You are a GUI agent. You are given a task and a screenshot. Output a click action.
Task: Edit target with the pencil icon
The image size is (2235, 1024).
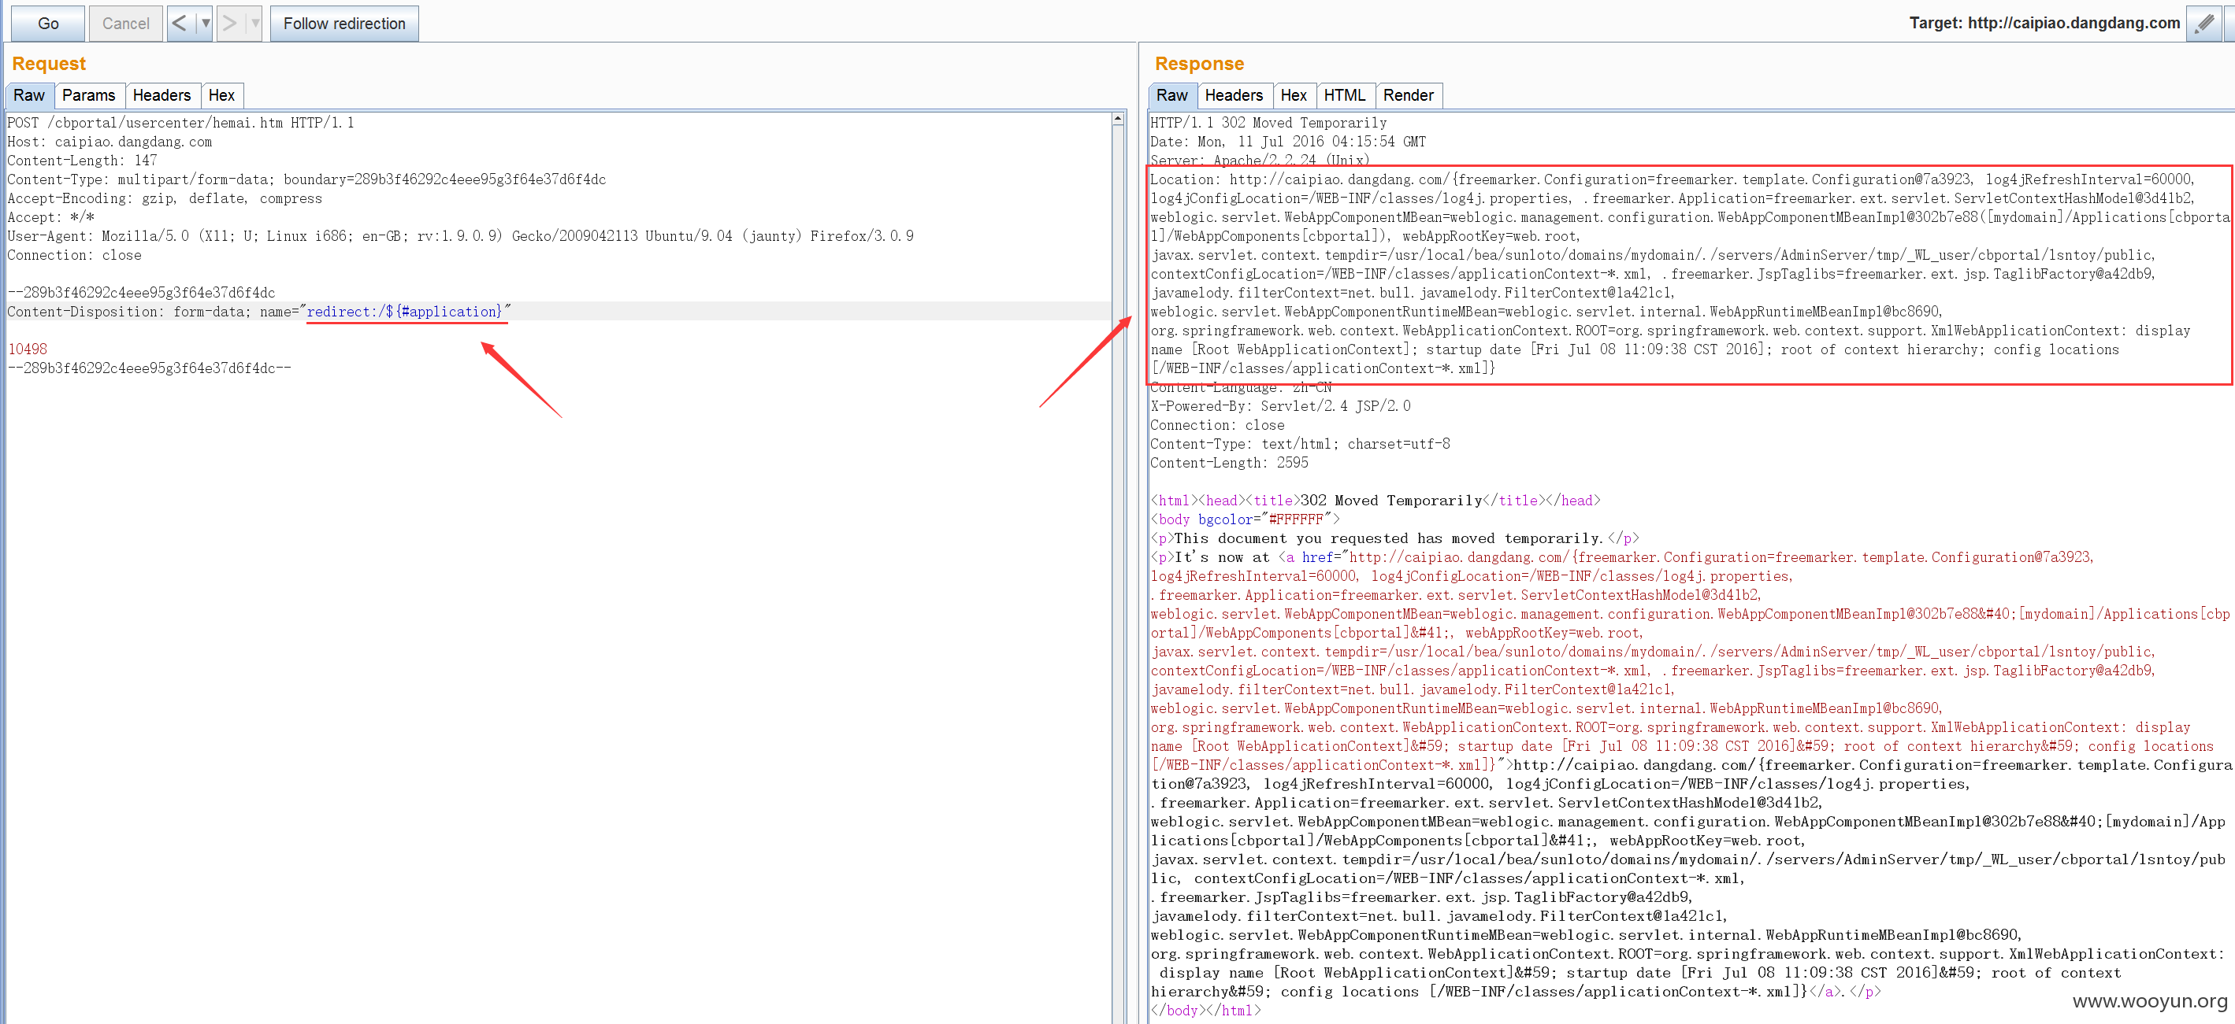(x=2203, y=23)
